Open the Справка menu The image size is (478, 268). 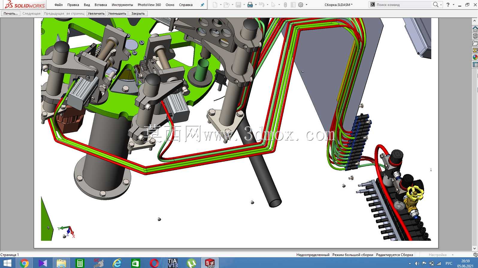click(186, 5)
